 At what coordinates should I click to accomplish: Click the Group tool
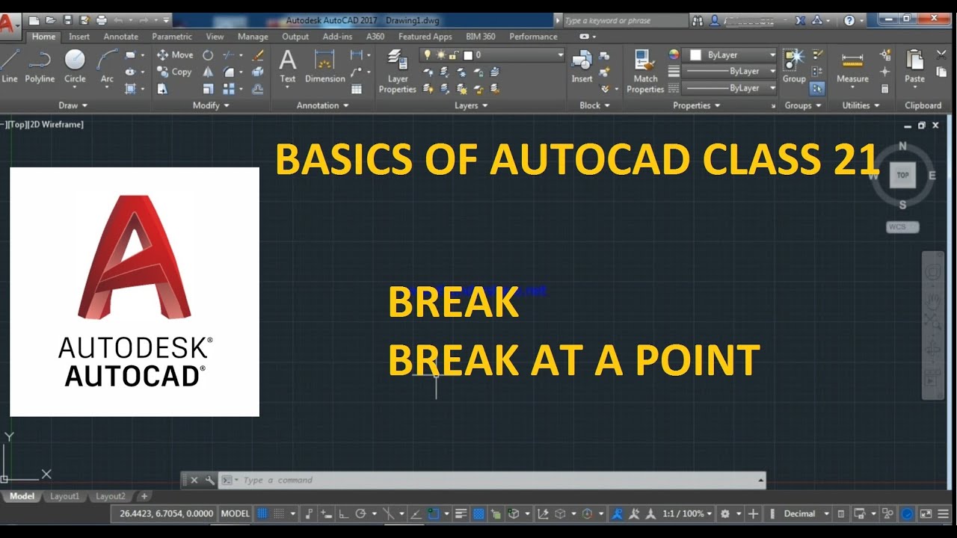click(794, 66)
